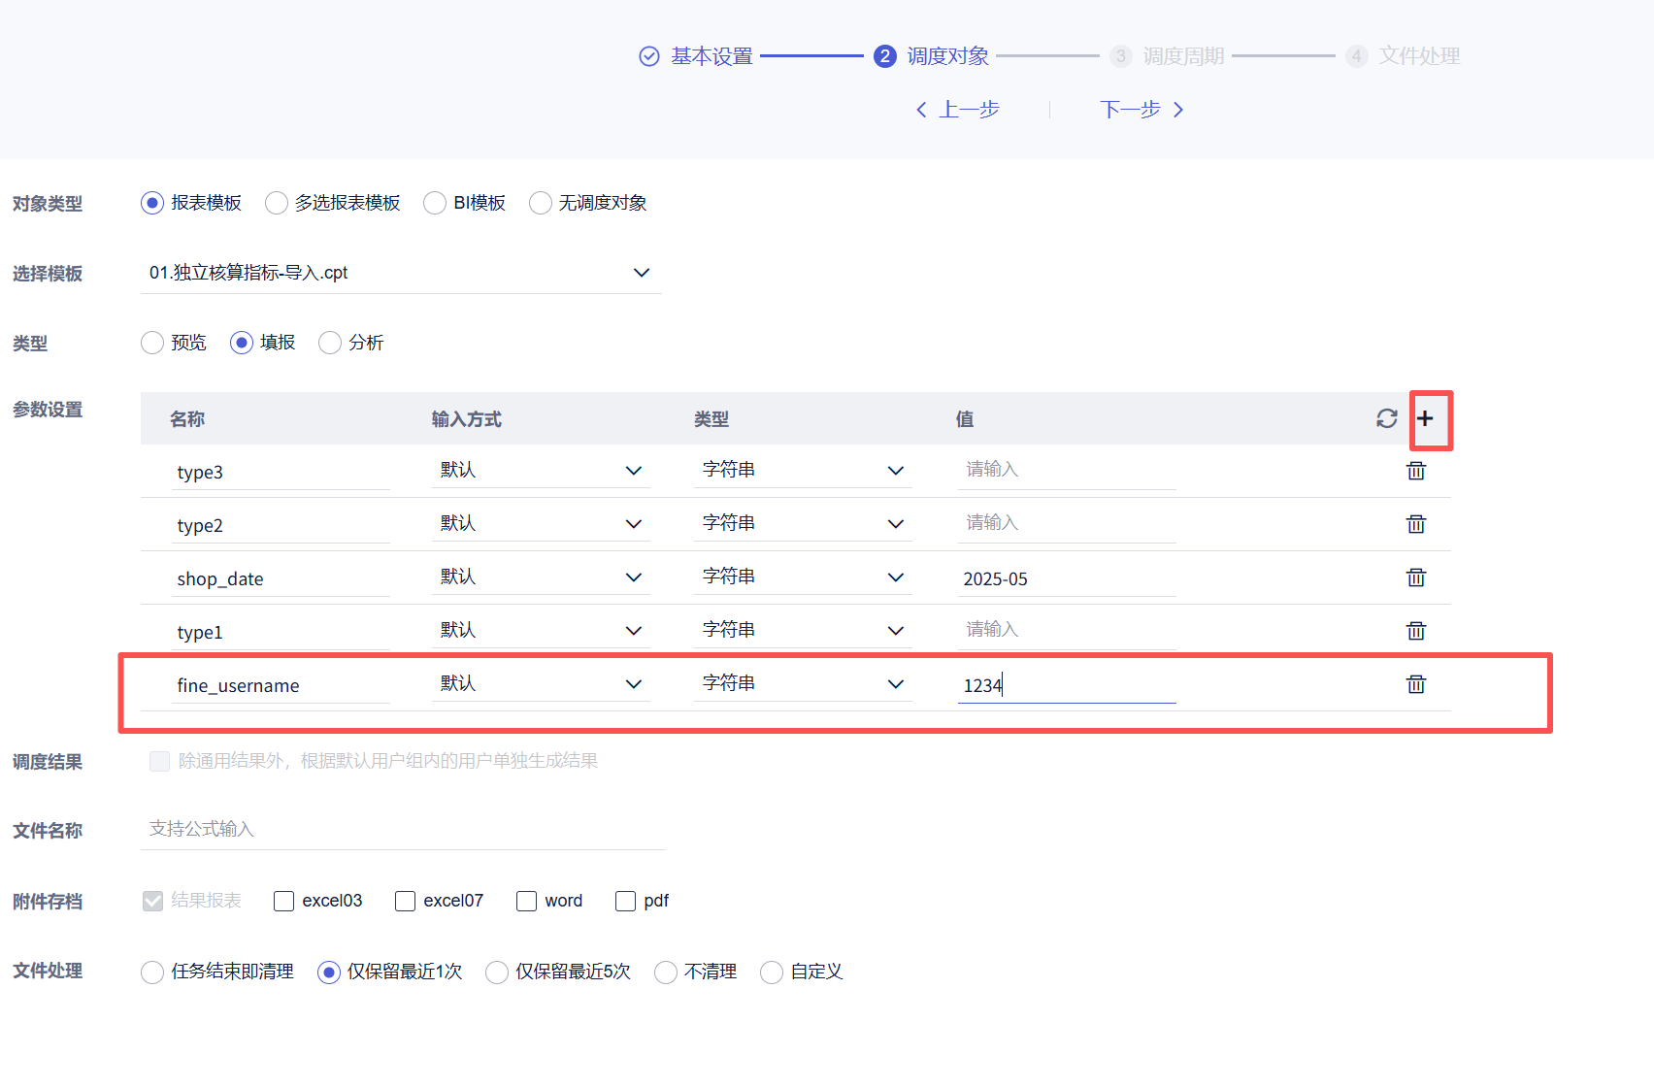
Task: Enable the excel07 attachment checkbox
Action: [405, 902]
